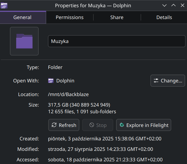
Task: Click the Change... button
Action: click(x=168, y=81)
